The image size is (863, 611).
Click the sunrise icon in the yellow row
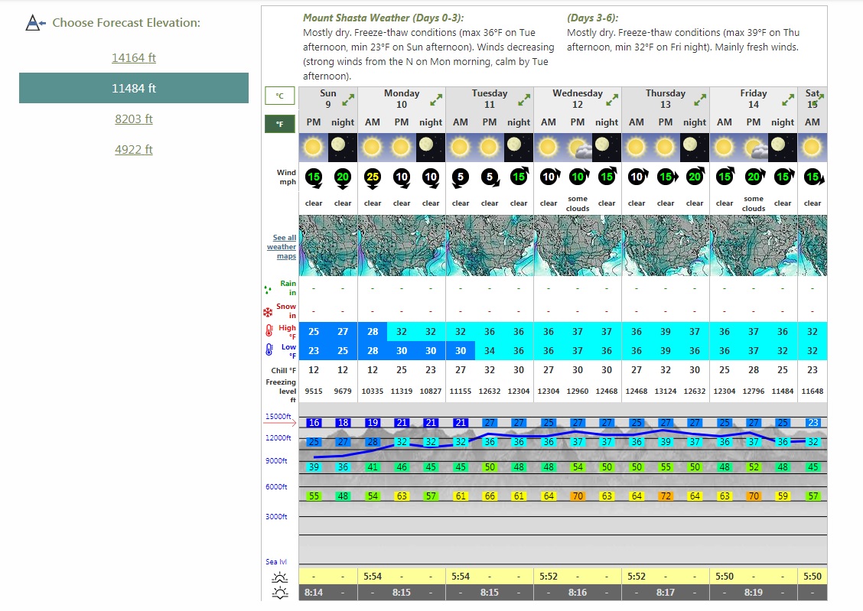pyautogui.click(x=279, y=577)
